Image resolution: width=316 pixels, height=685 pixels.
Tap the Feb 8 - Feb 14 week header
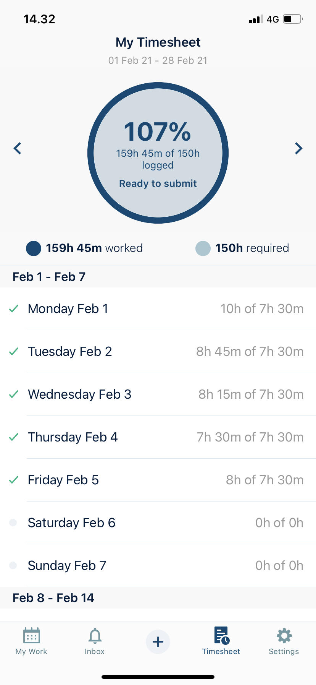53,598
